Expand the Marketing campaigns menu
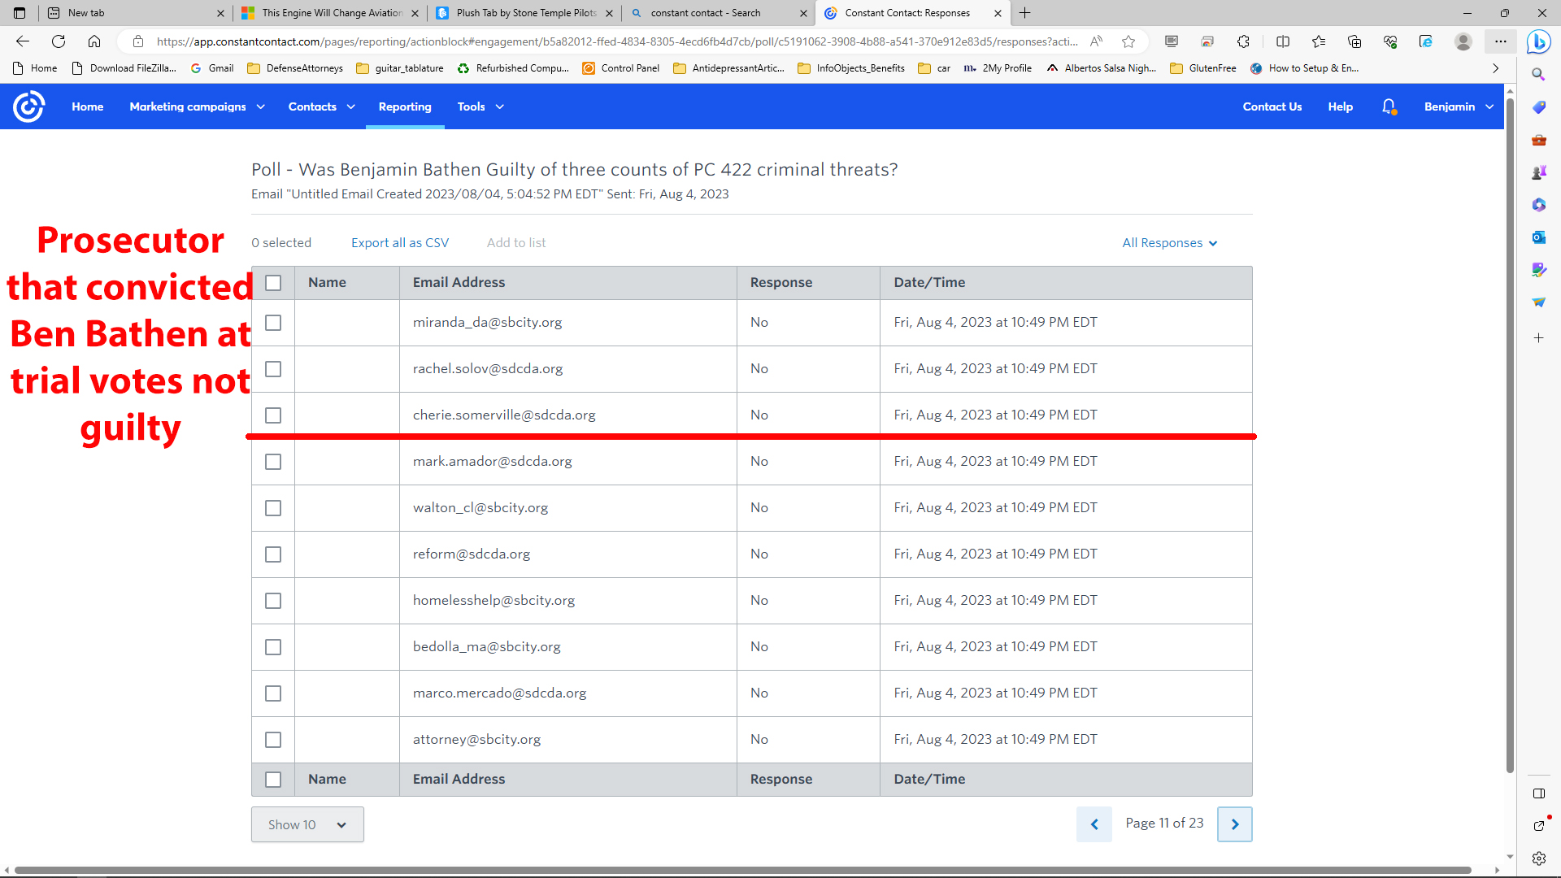Image resolution: width=1561 pixels, height=878 pixels. pyautogui.click(x=197, y=106)
